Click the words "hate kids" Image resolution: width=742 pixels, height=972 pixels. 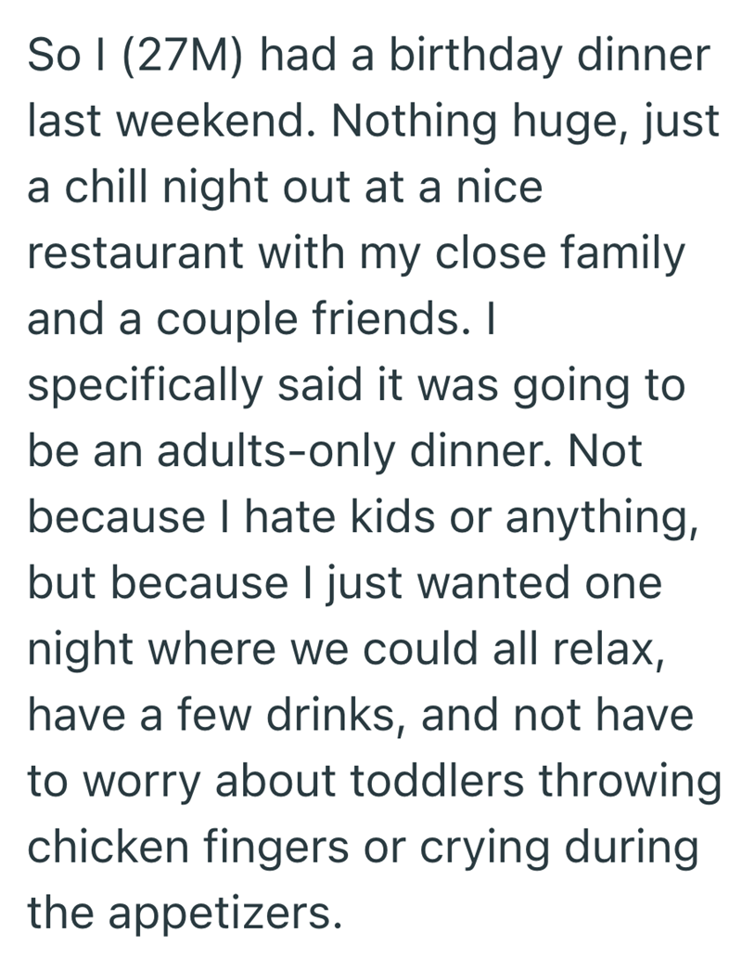coord(340,516)
